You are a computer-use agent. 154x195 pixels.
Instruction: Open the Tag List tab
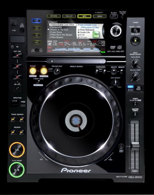[x=69, y=16]
